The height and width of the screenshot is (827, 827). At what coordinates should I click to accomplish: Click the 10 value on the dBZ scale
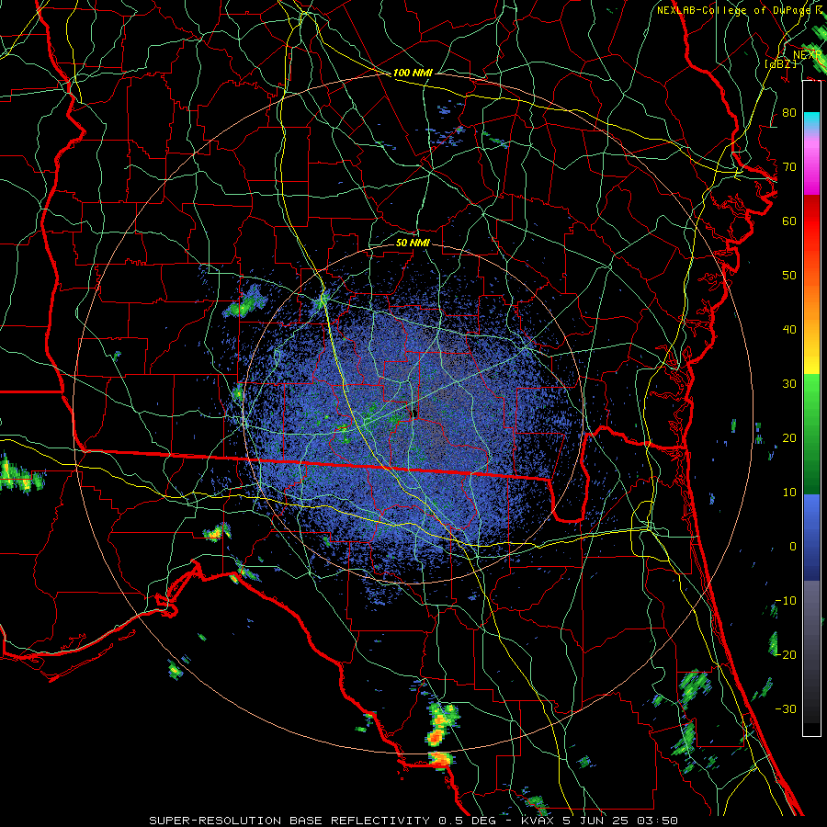tap(789, 493)
